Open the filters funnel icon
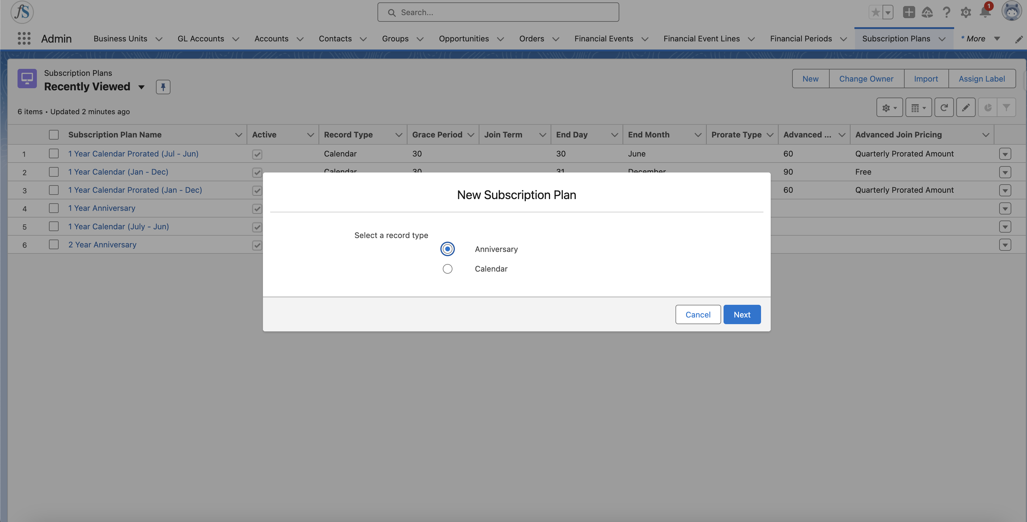 pyautogui.click(x=1006, y=108)
